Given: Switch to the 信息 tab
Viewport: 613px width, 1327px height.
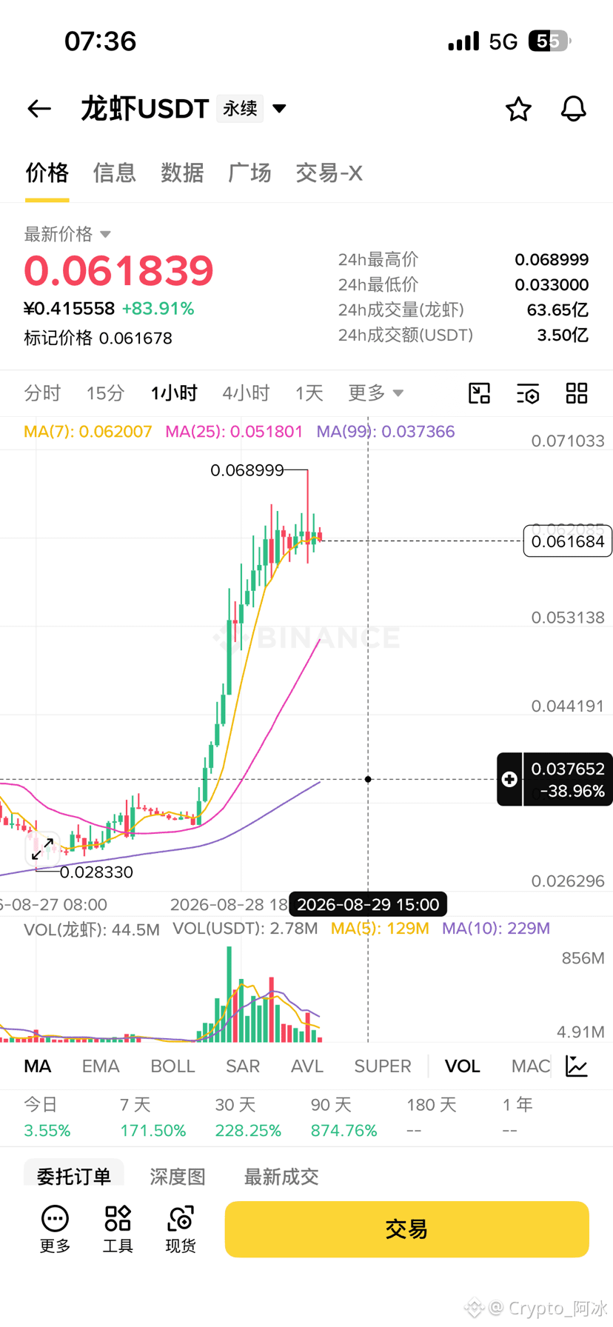Looking at the screenshot, I should click(x=114, y=173).
